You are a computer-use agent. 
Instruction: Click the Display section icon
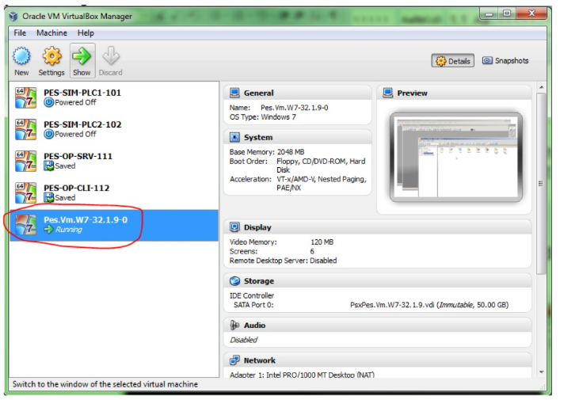[x=235, y=227]
